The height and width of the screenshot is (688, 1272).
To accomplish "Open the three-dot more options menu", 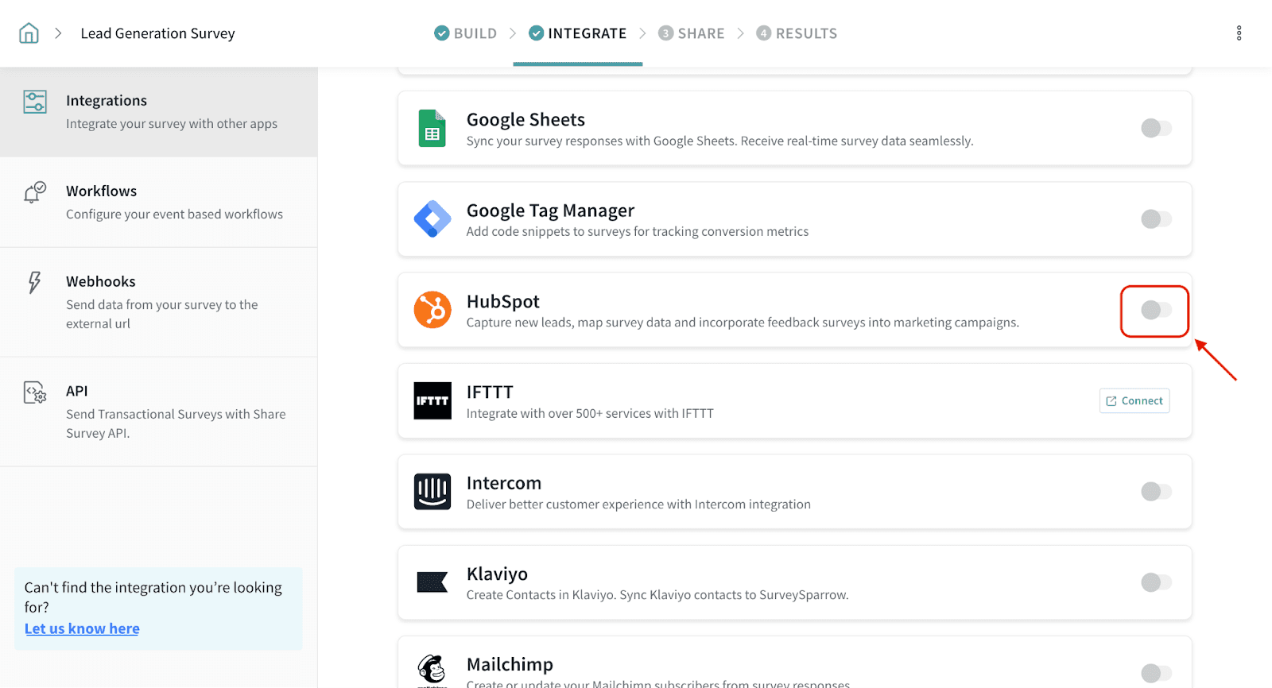I will (x=1239, y=33).
